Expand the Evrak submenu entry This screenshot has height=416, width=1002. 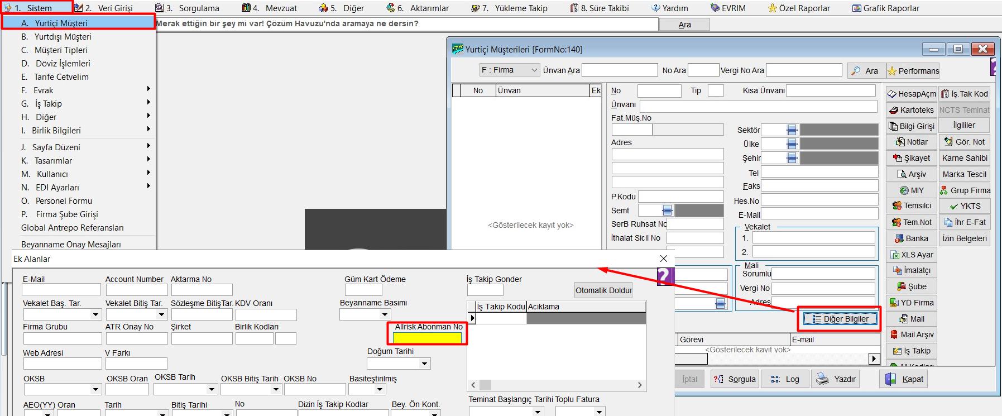pyautogui.click(x=84, y=90)
